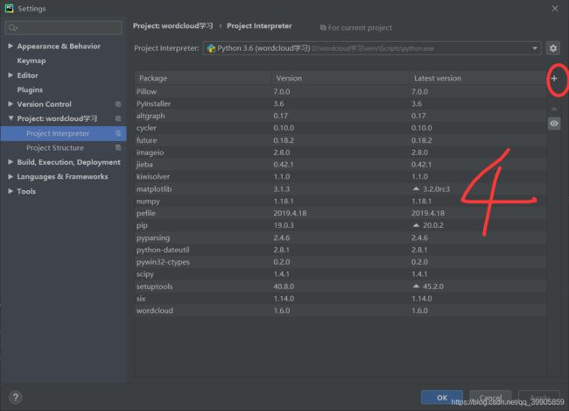Open the help question mark button
569x411 pixels.
tap(16, 398)
